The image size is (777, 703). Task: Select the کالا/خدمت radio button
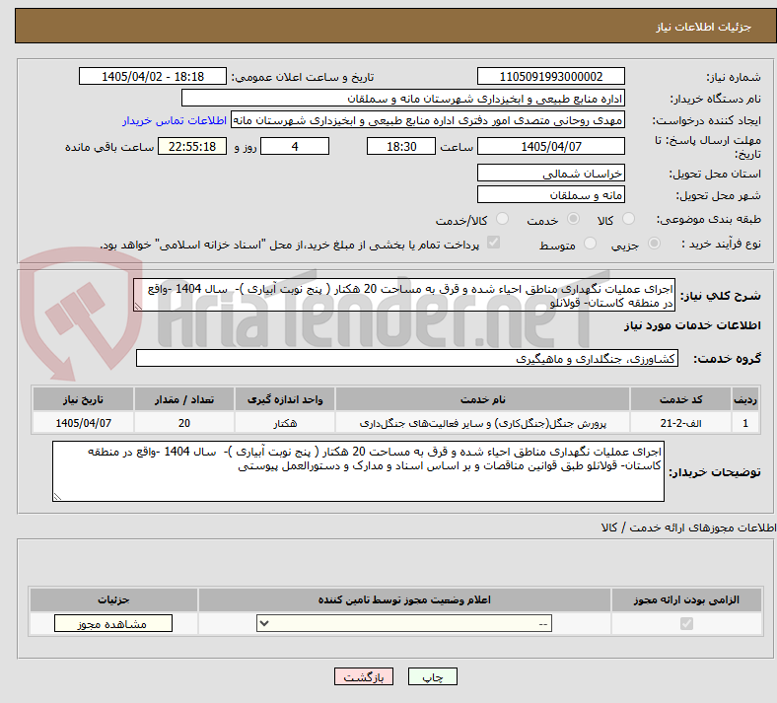point(503,219)
